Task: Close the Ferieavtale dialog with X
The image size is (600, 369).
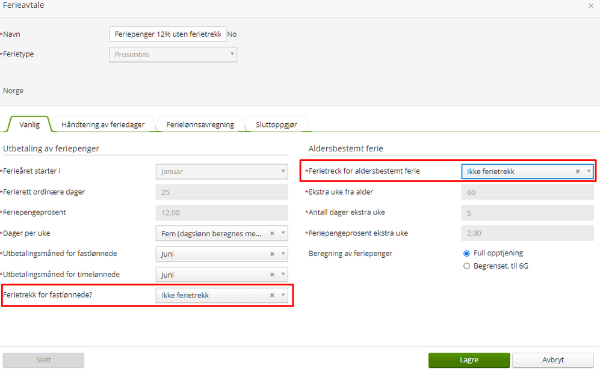Action: (590, 5)
